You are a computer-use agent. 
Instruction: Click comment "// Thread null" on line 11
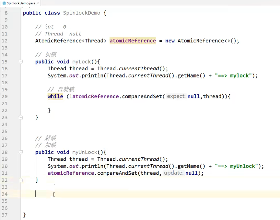coord(58,34)
